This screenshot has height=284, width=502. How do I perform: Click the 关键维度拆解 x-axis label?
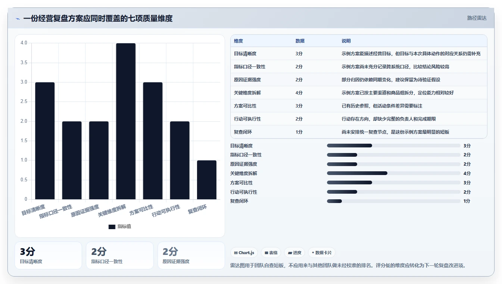point(112,211)
